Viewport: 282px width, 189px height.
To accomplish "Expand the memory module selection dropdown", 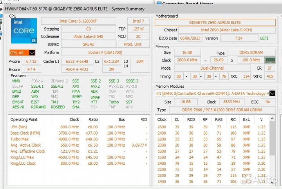I will coord(272,93).
